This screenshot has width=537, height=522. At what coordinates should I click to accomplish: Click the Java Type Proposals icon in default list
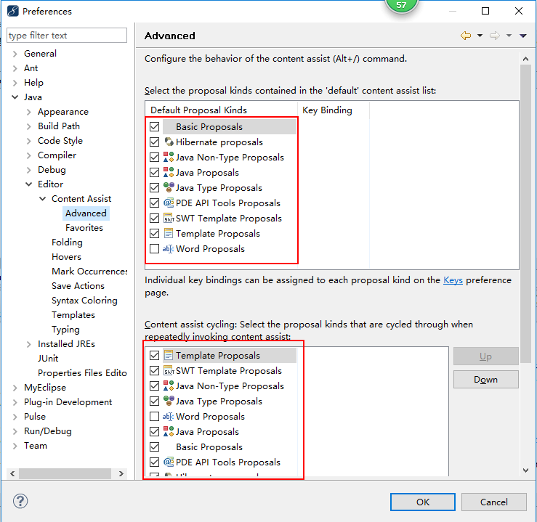(x=169, y=188)
